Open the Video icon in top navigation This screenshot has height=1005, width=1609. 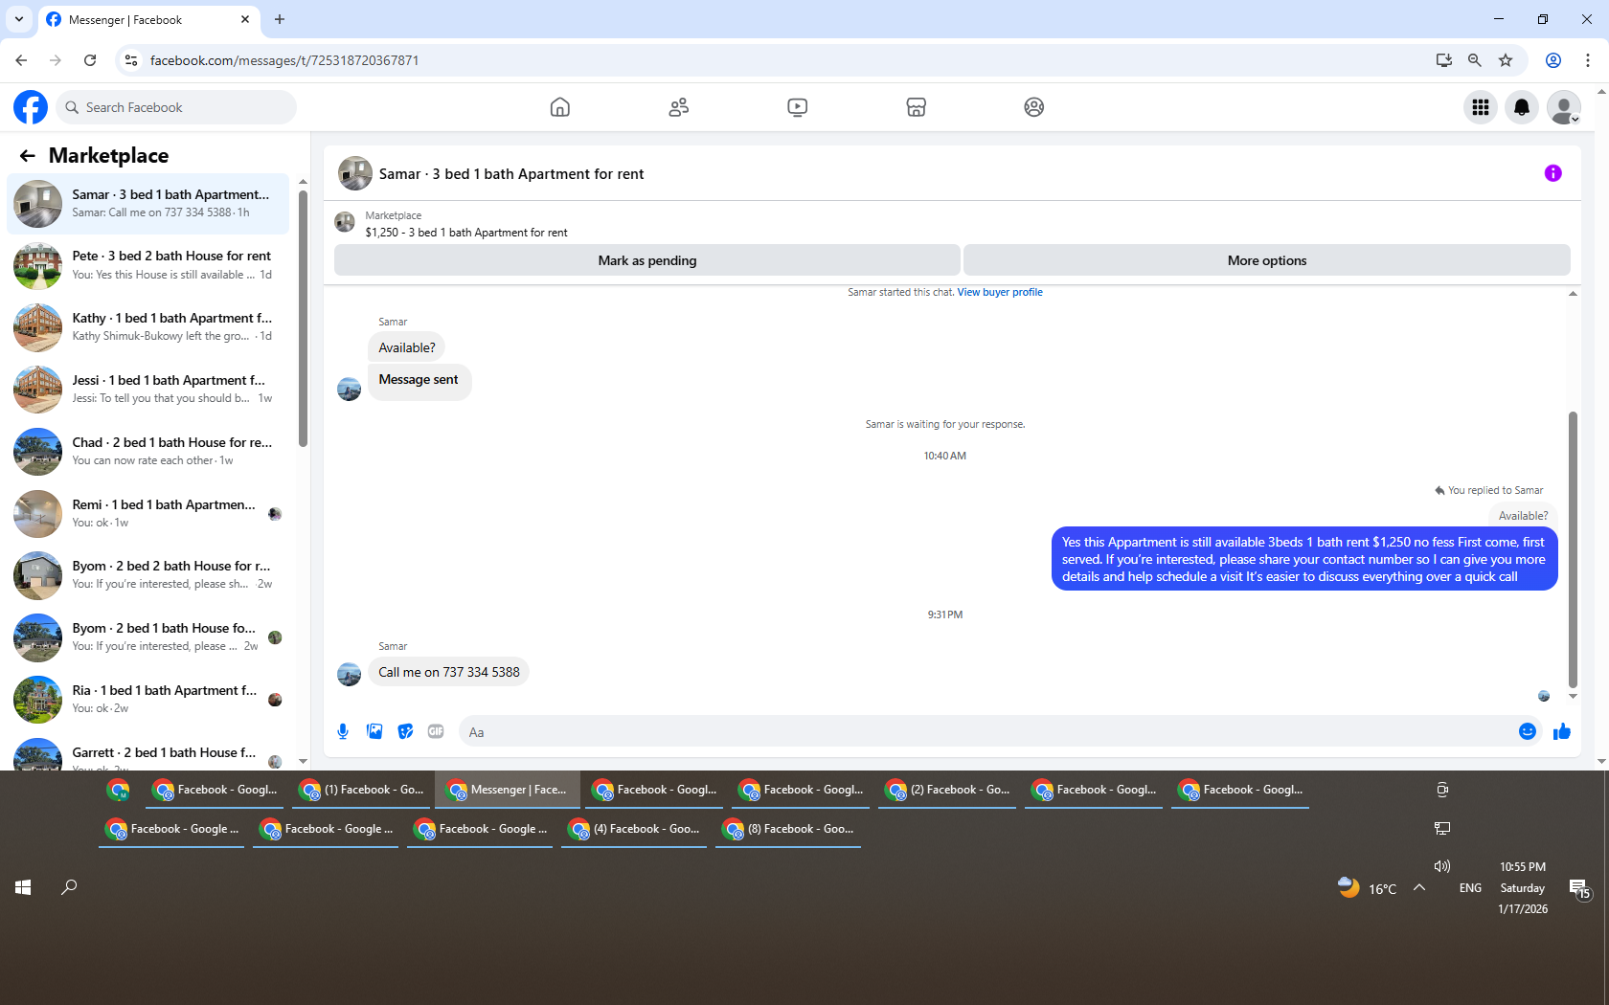coord(798,107)
